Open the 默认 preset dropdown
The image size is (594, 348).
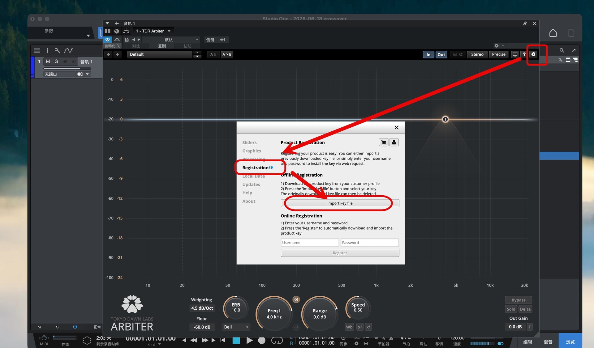coord(171,40)
